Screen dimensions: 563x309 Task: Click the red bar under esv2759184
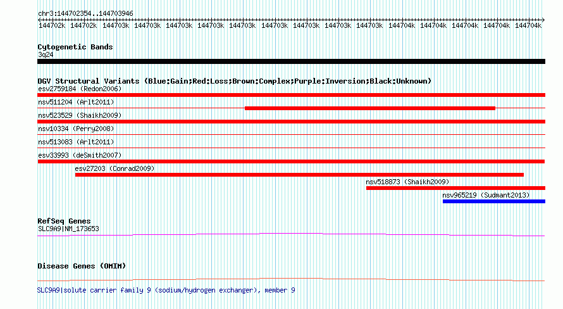point(291,95)
